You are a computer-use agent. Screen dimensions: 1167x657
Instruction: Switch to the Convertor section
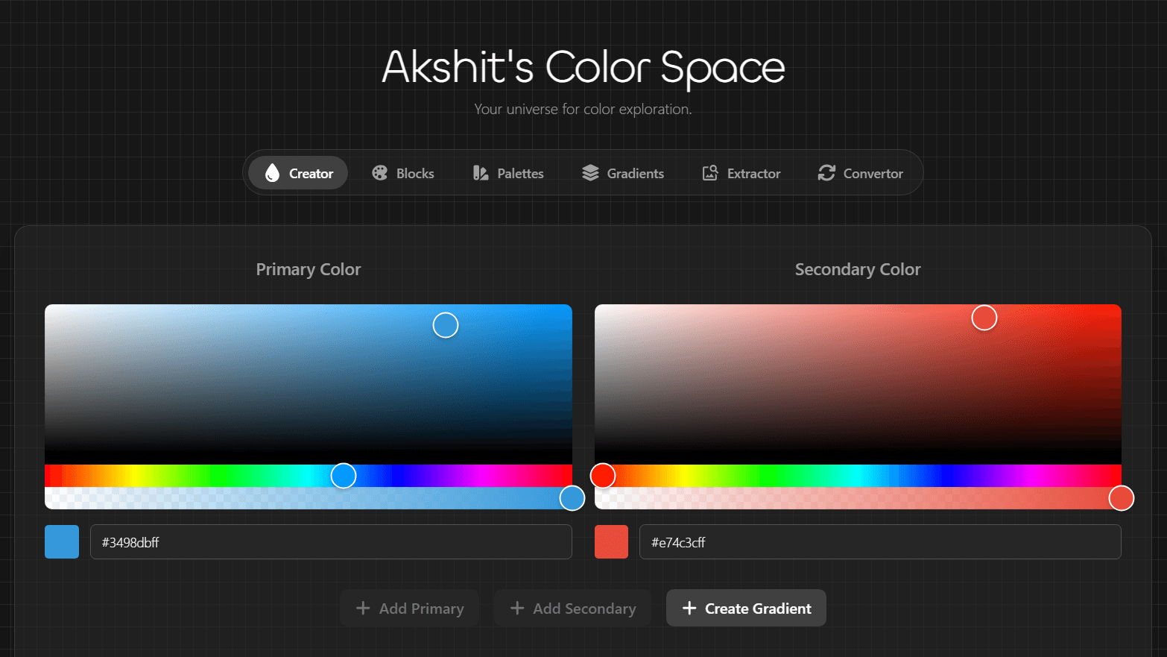(861, 172)
